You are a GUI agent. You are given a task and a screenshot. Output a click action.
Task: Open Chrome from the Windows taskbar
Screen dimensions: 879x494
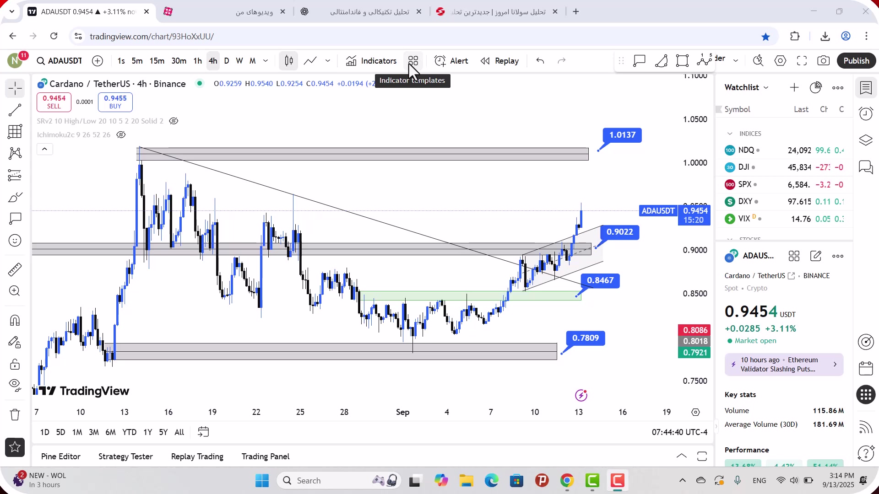pos(567,481)
